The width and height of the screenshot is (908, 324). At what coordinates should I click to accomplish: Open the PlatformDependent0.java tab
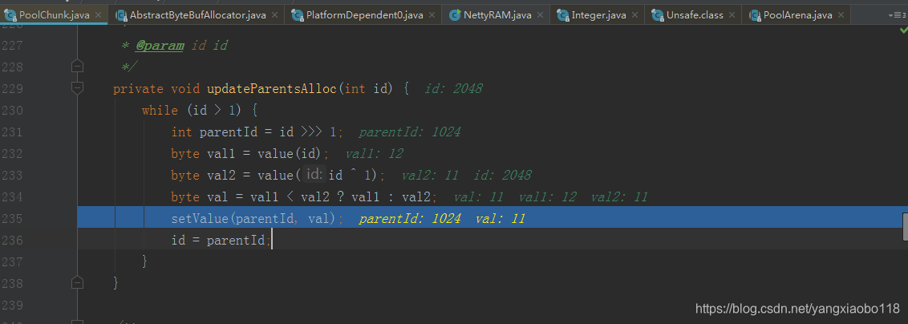point(363,15)
